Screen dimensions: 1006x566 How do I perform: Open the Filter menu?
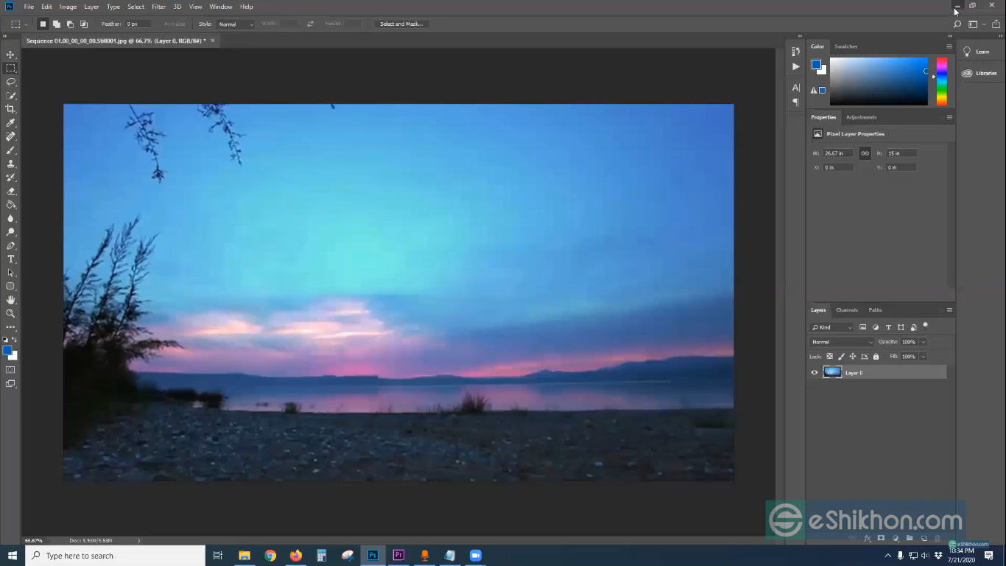click(158, 6)
